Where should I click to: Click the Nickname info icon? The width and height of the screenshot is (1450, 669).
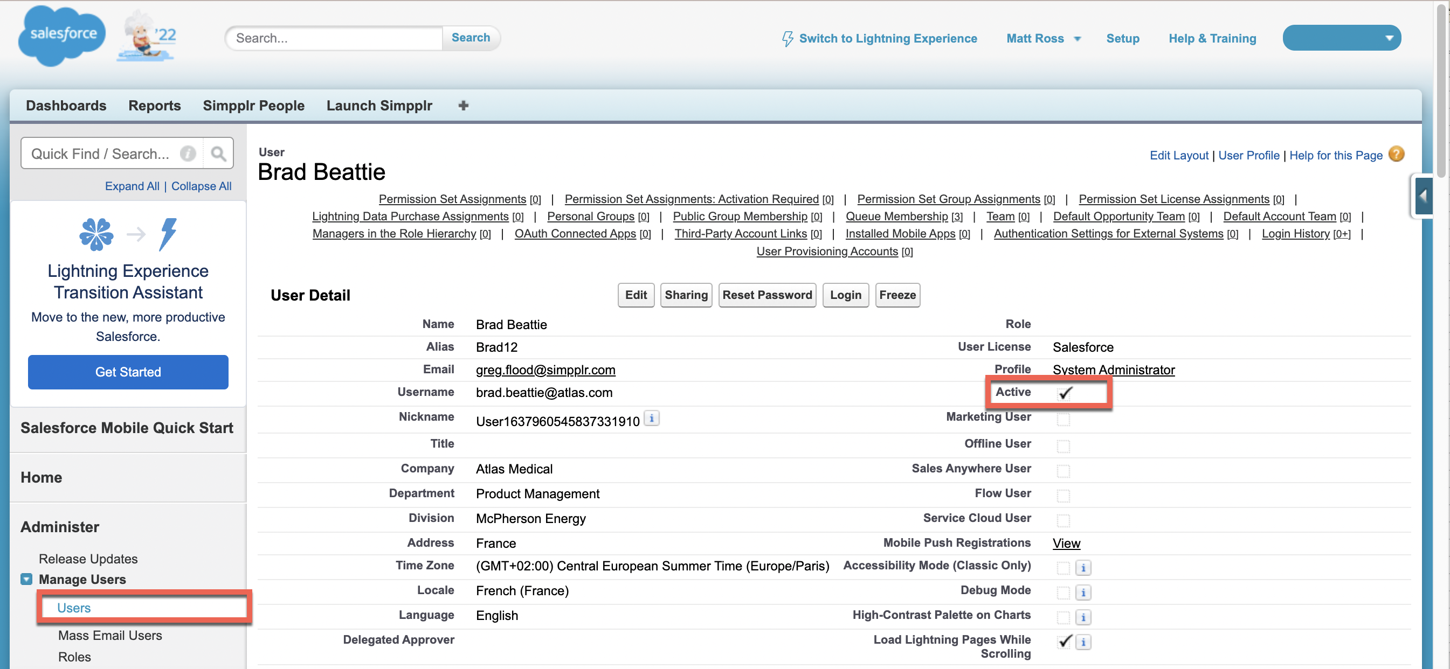(x=652, y=419)
